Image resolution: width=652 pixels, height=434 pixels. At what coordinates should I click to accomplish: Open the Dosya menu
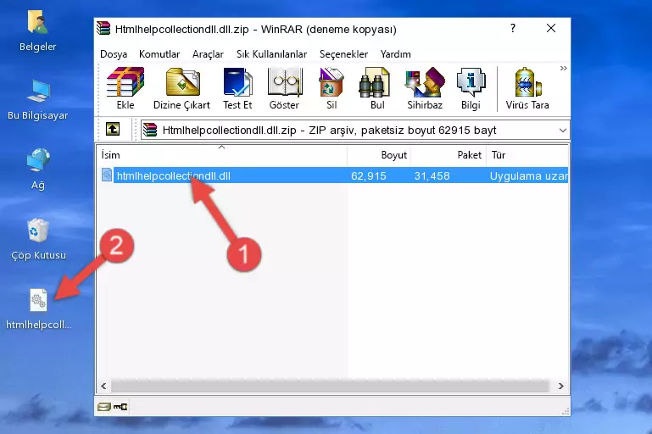(x=114, y=54)
